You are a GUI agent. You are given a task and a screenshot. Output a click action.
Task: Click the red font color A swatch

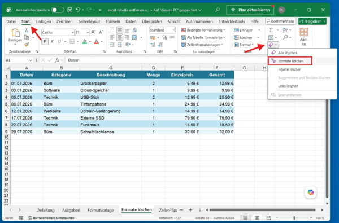click(x=97, y=41)
